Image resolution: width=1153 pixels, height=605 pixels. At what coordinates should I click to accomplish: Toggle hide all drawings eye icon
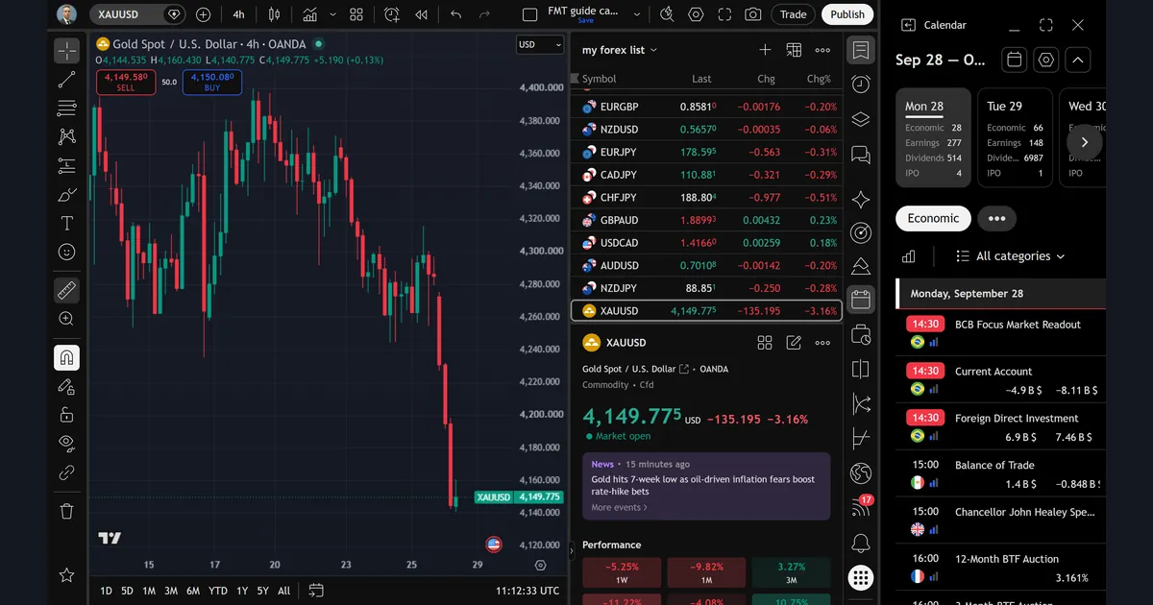coord(66,443)
